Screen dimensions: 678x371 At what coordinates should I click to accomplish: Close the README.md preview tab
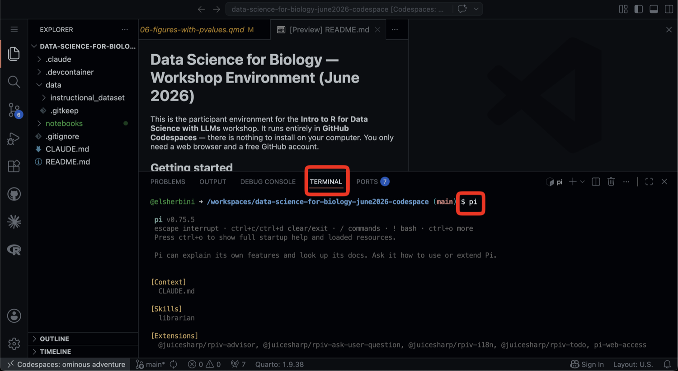(x=377, y=29)
